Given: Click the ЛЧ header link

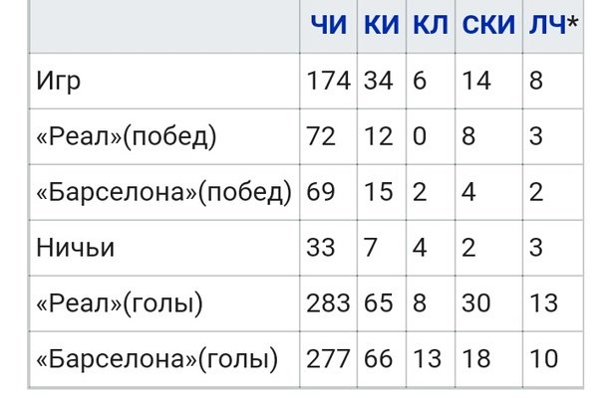Looking at the screenshot, I should click(547, 26).
